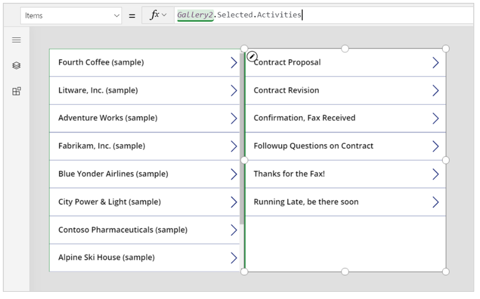
Task: Click the pencil edit icon on gallery
Action: tap(252, 57)
